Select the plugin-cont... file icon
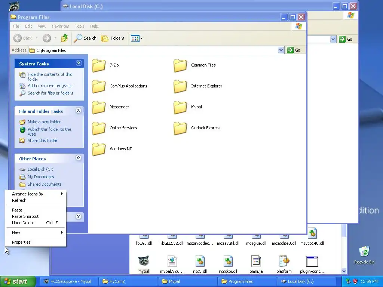Screen dimensions: 383x287 pyautogui.click(x=312, y=261)
